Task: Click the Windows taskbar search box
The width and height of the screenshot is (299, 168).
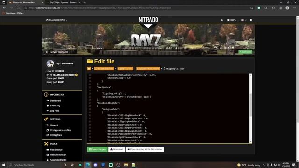Action: pos(34,165)
